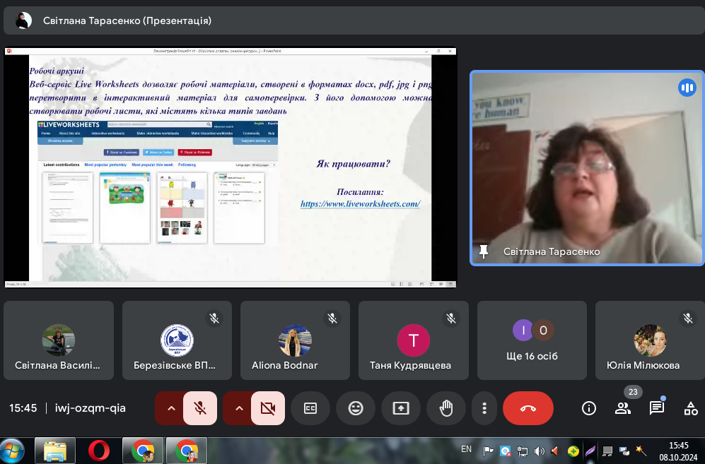This screenshot has width=705, height=464.
Task: Click the present screen button
Action: click(401, 408)
